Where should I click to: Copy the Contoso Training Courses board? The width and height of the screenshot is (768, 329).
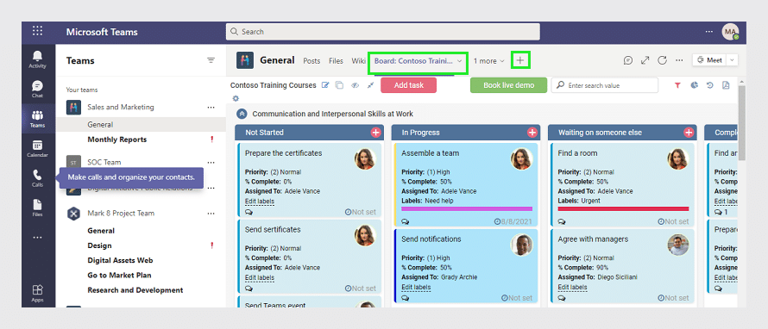coord(339,85)
